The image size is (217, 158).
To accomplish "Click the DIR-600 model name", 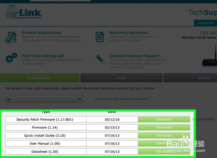I will tap(209, 33).
